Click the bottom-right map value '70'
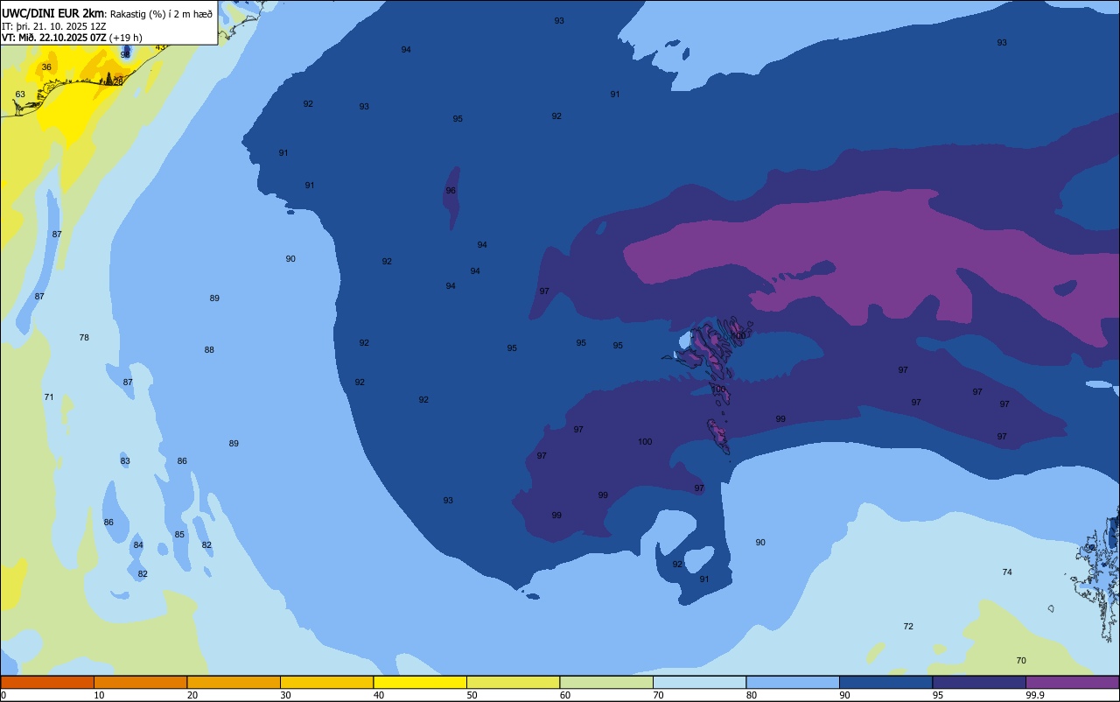 1021,660
